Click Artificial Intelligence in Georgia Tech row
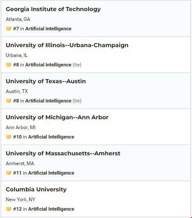This screenshot has width=192, height=218. (x=48, y=29)
